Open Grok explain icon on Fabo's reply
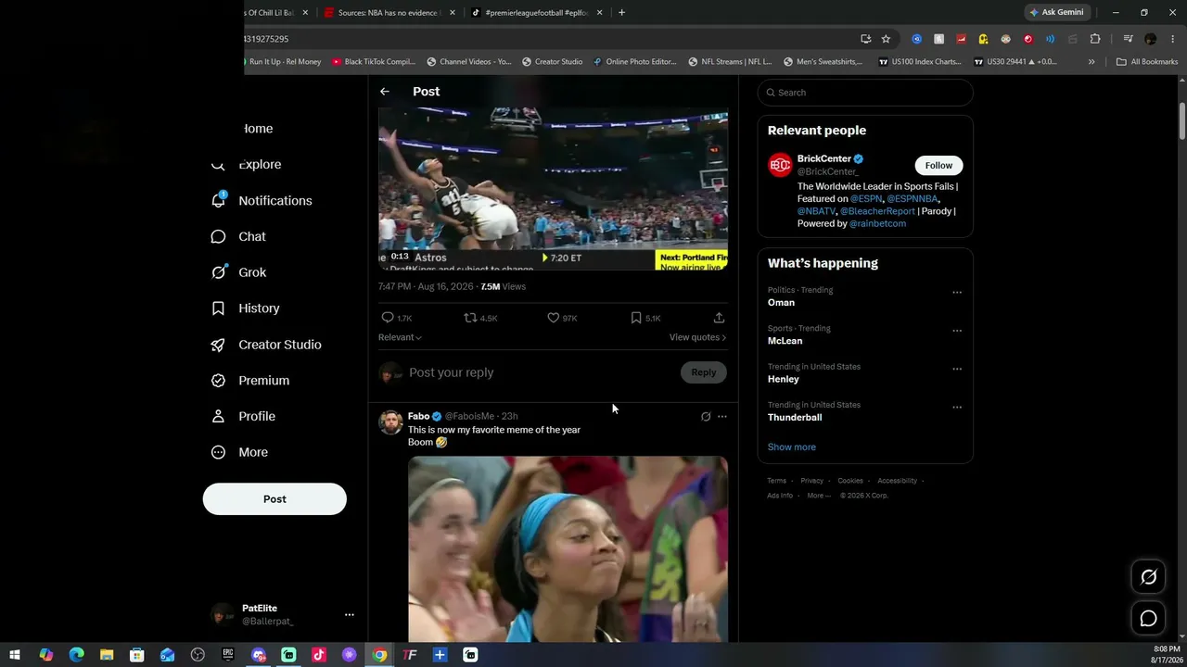1187x667 pixels. point(706,417)
